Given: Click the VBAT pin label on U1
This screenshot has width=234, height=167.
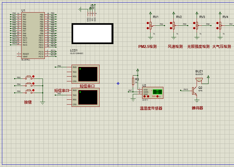Looking at the screenshot, I should 25,56.
